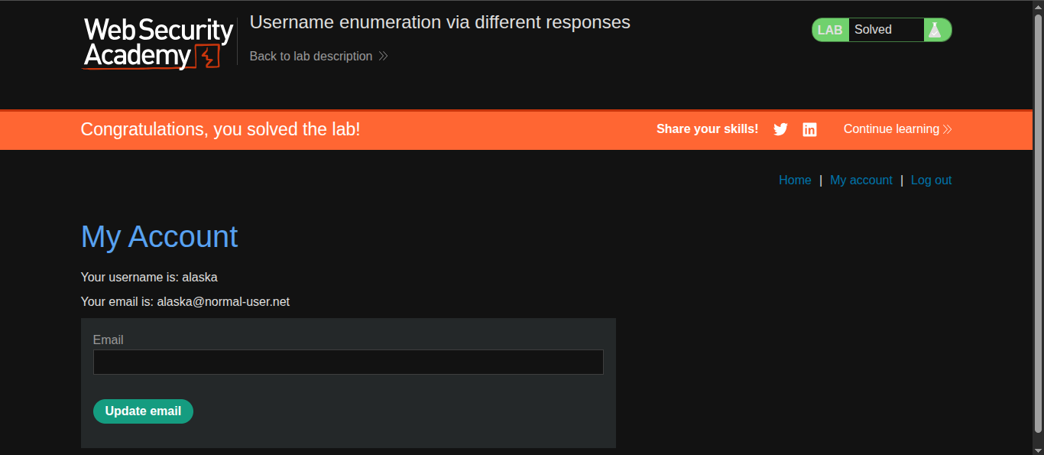
Task: Share on Twitter via the bird icon
Action: click(780, 129)
